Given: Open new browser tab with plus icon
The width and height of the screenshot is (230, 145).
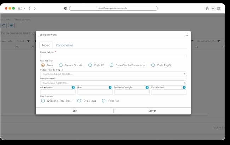Looking at the screenshot, I should click(213, 8).
